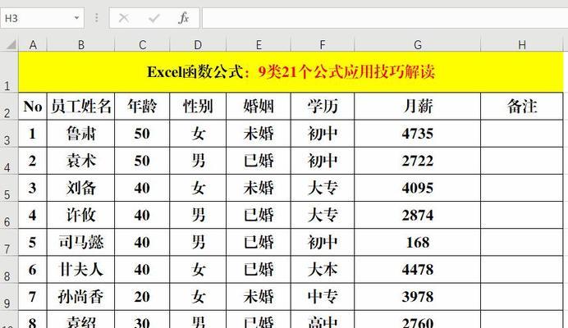Select row 9 header
The image size is (568, 328).
click(x=9, y=297)
